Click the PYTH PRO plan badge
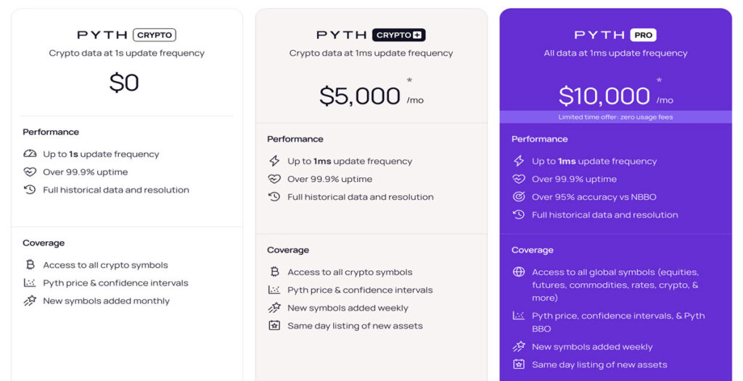The width and height of the screenshot is (743, 381). pos(644,35)
